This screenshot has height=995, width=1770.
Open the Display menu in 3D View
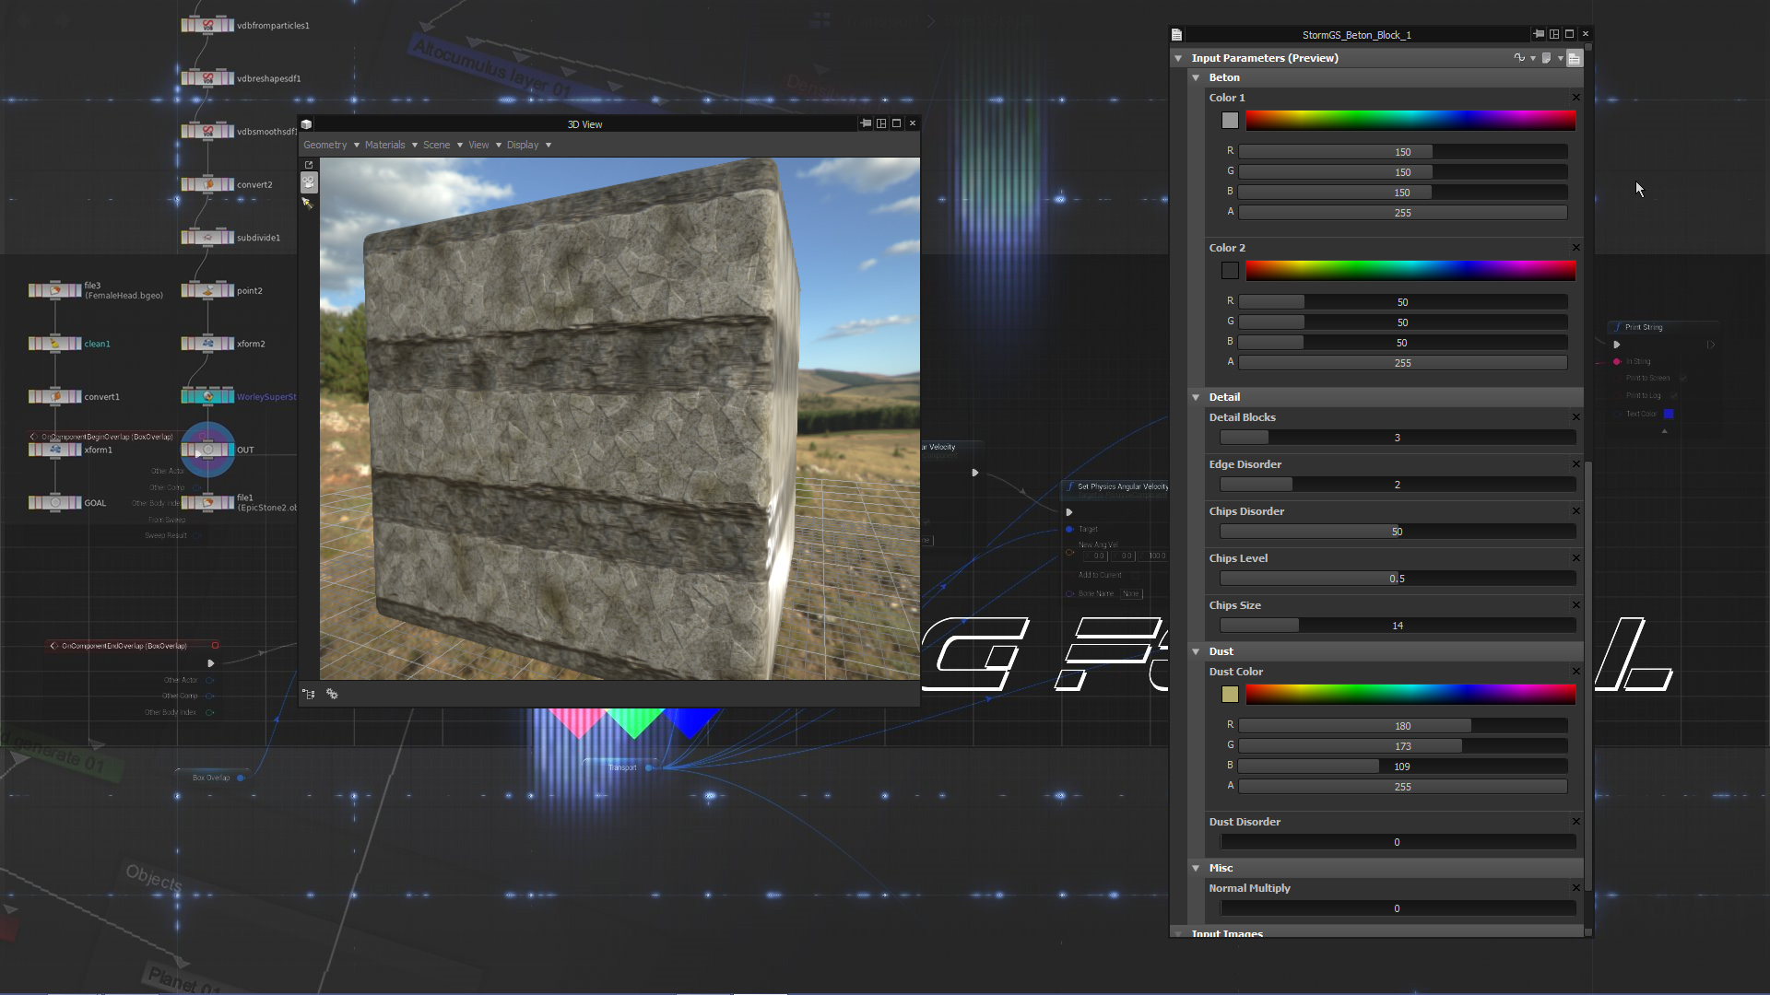coord(523,145)
